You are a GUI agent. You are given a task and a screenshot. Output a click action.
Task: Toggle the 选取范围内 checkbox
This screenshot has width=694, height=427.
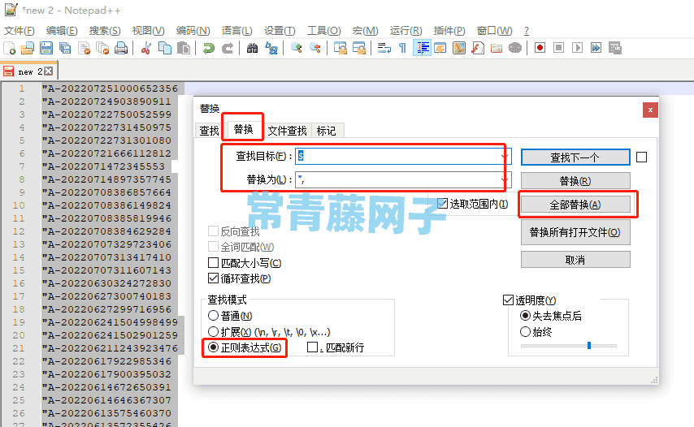pyautogui.click(x=442, y=203)
